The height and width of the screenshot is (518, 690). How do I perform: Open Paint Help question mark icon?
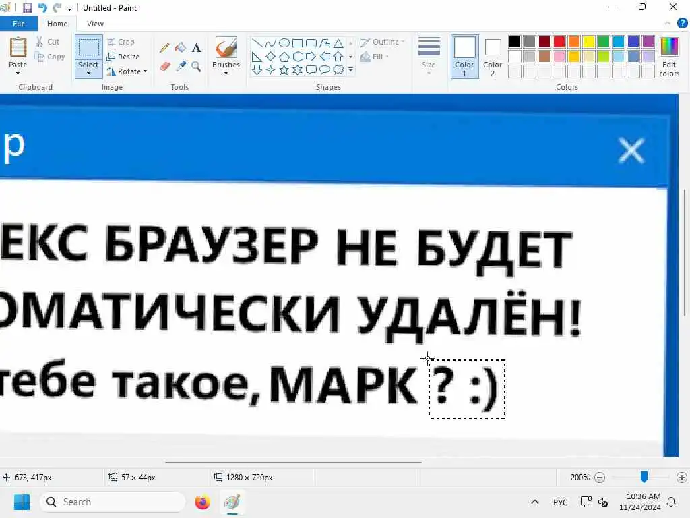(682, 24)
